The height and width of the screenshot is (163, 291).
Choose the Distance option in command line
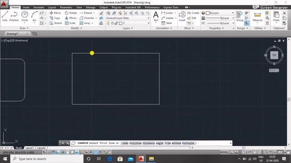tap(149, 143)
